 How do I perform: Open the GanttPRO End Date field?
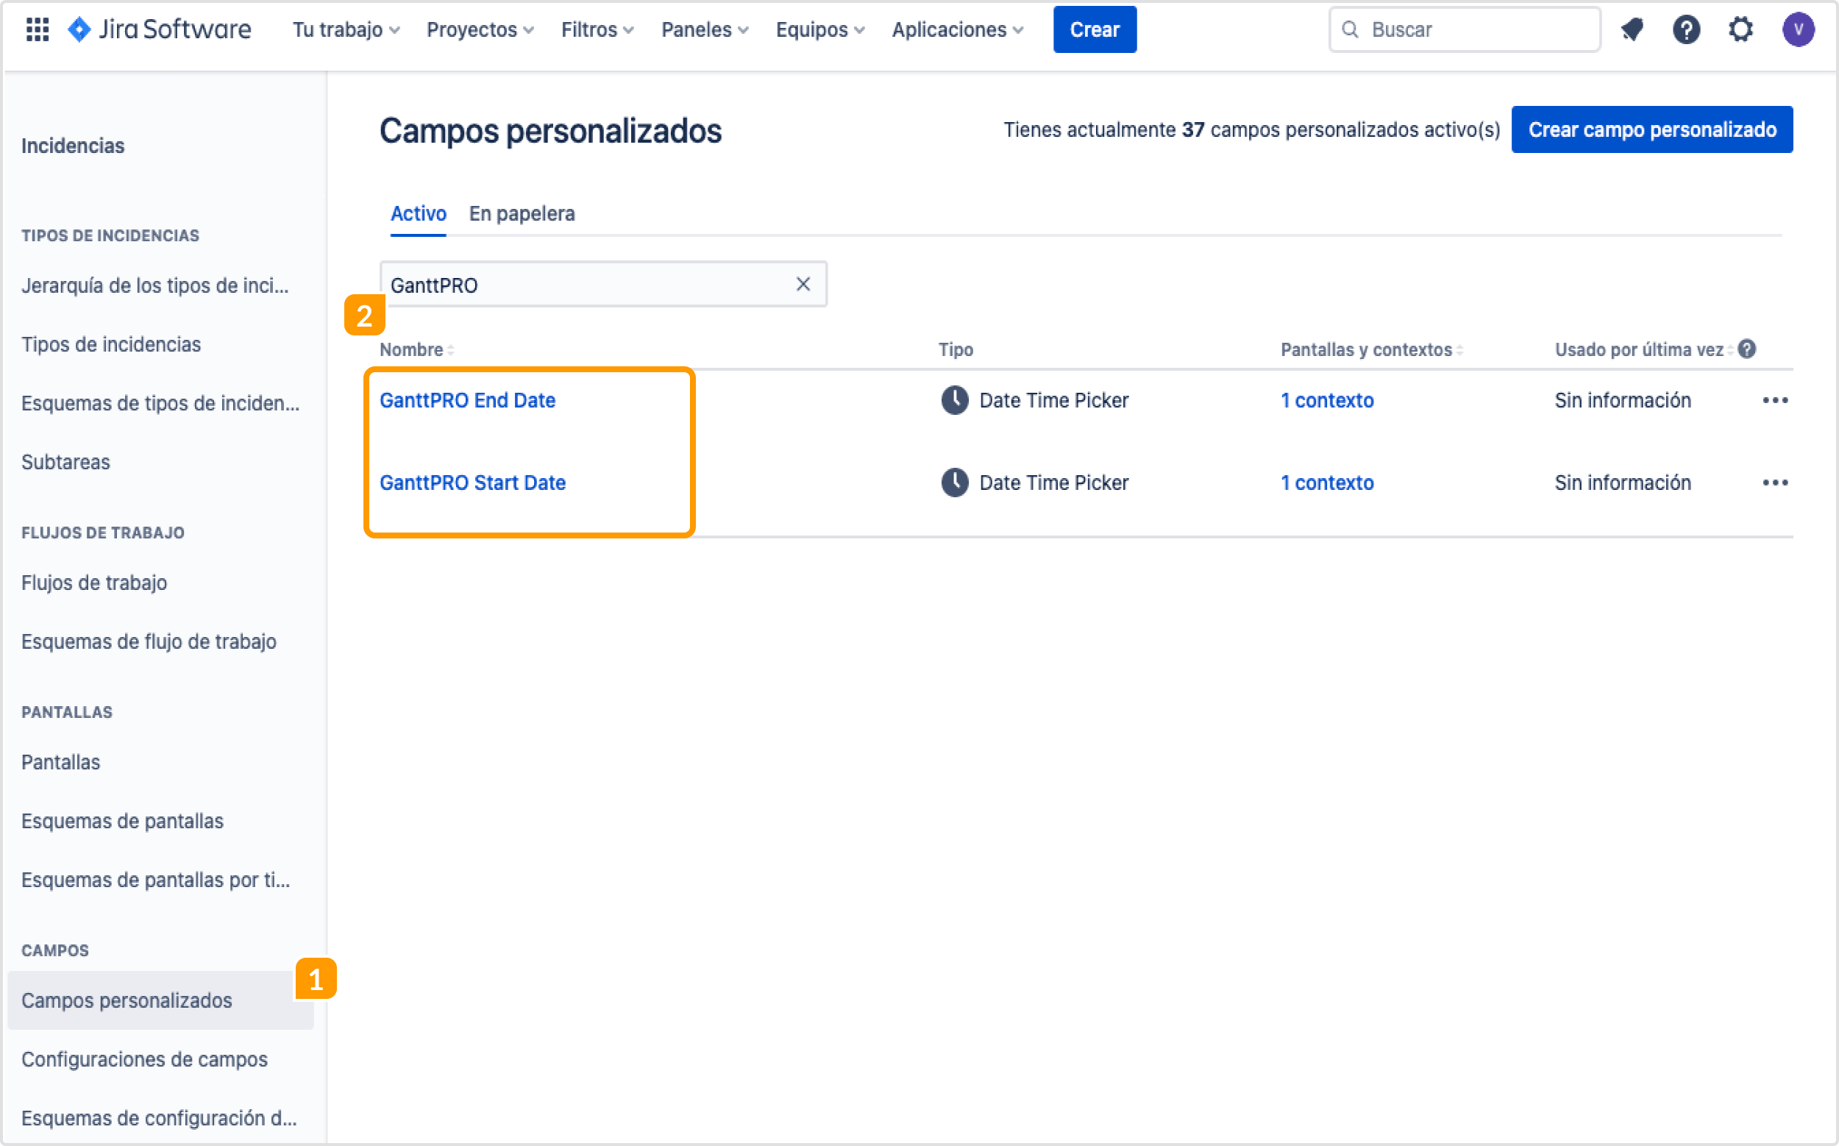point(468,400)
